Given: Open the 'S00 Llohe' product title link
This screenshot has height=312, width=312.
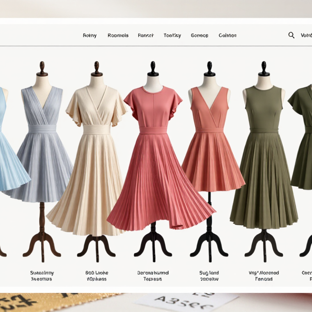Looking at the screenshot, I should [97, 276].
